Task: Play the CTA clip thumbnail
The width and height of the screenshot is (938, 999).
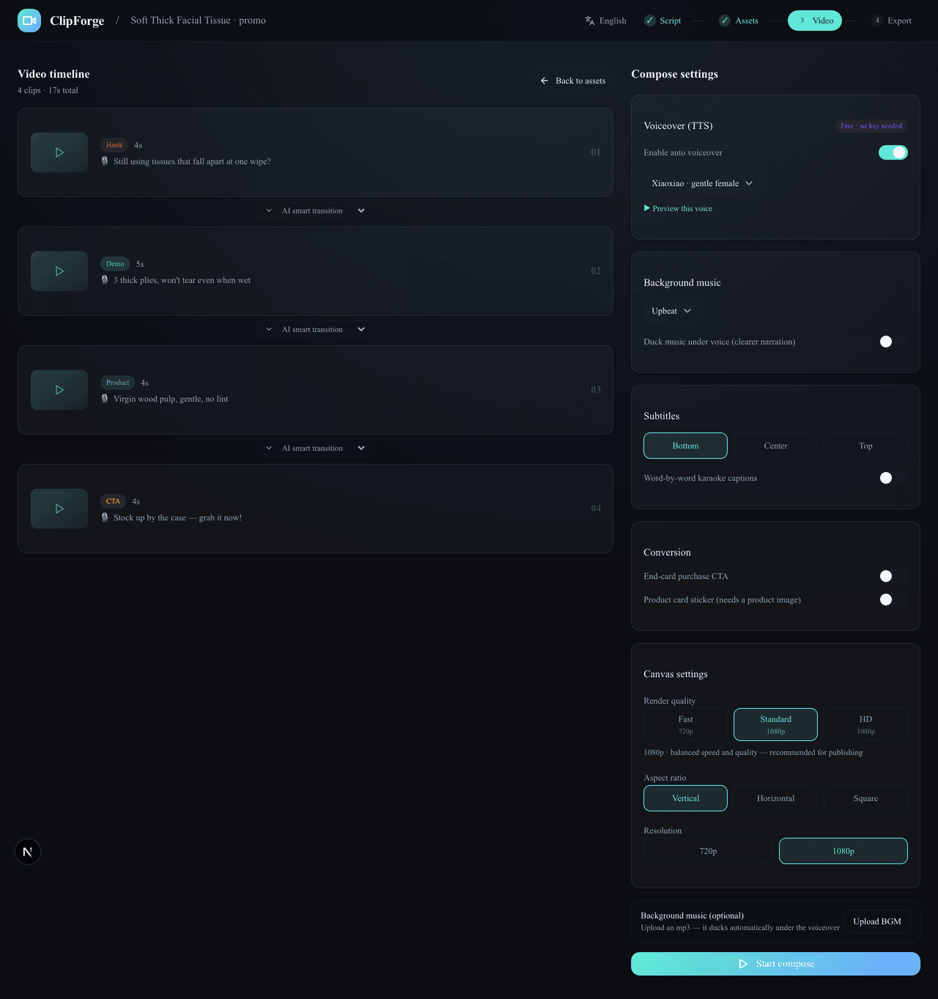Action: [x=59, y=509]
